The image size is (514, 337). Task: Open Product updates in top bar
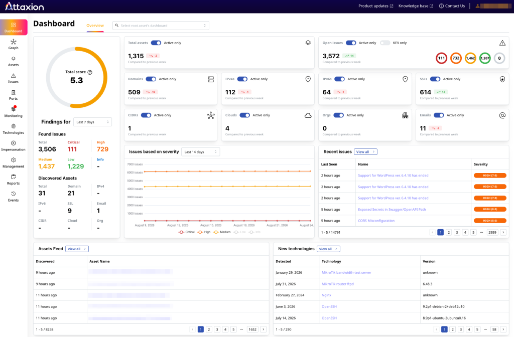pos(375,6)
